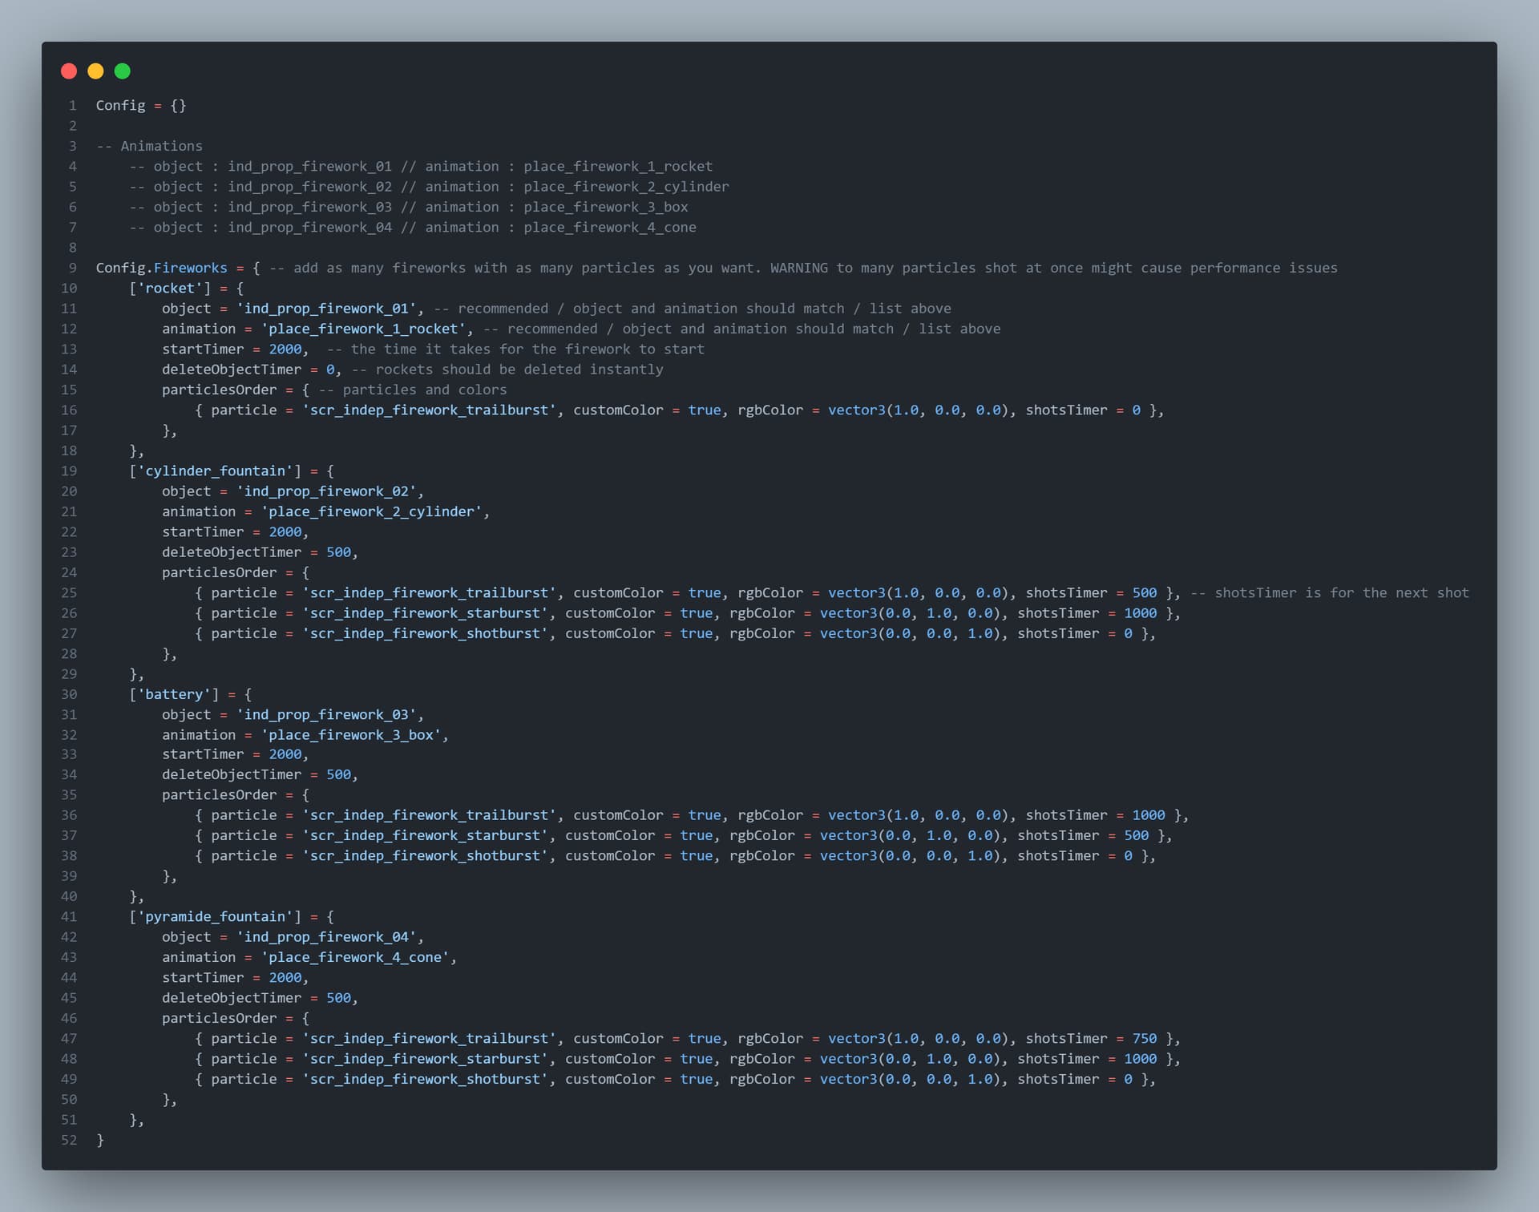Click line number 52 in the gutter
This screenshot has width=1539, height=1212.
69,1140
